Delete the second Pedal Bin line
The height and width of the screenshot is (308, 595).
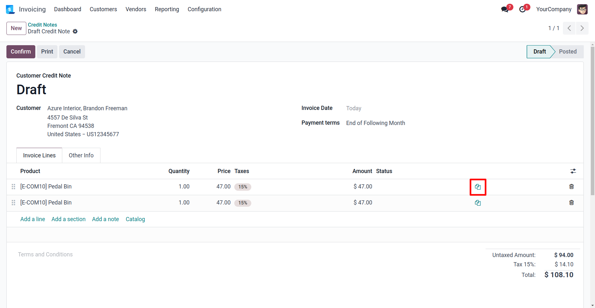(x=571, y=203)
